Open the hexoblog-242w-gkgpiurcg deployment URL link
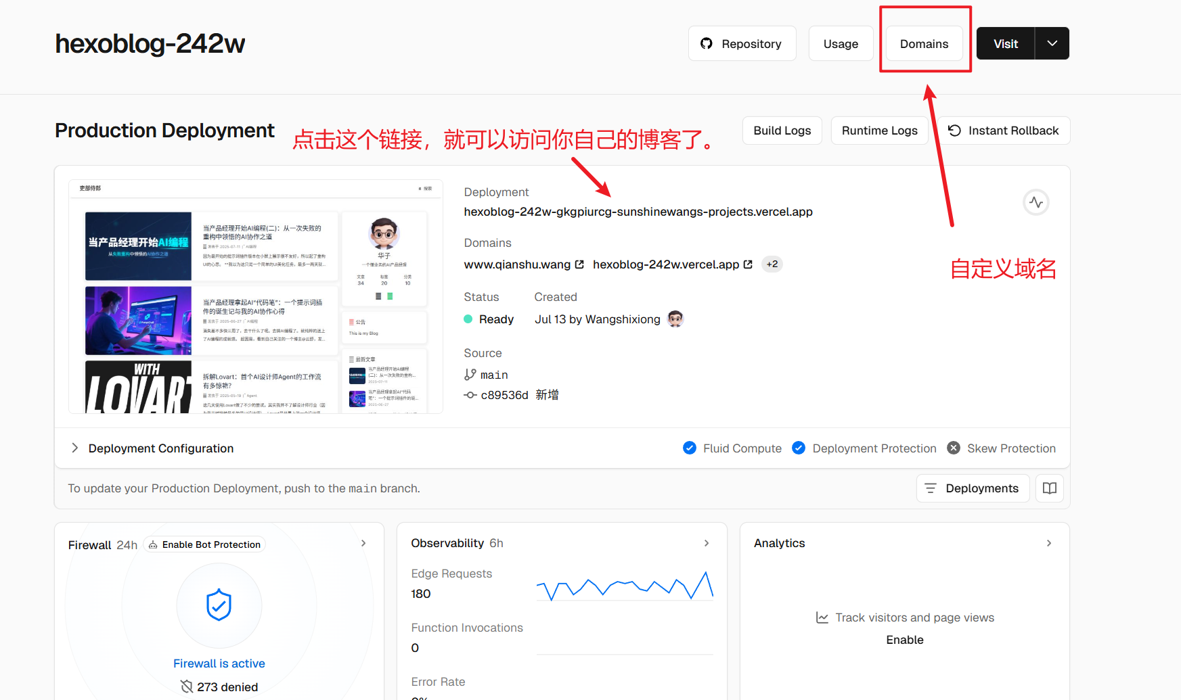The height and width of the screenshot is (700, 1181). (x=638, y=212)
